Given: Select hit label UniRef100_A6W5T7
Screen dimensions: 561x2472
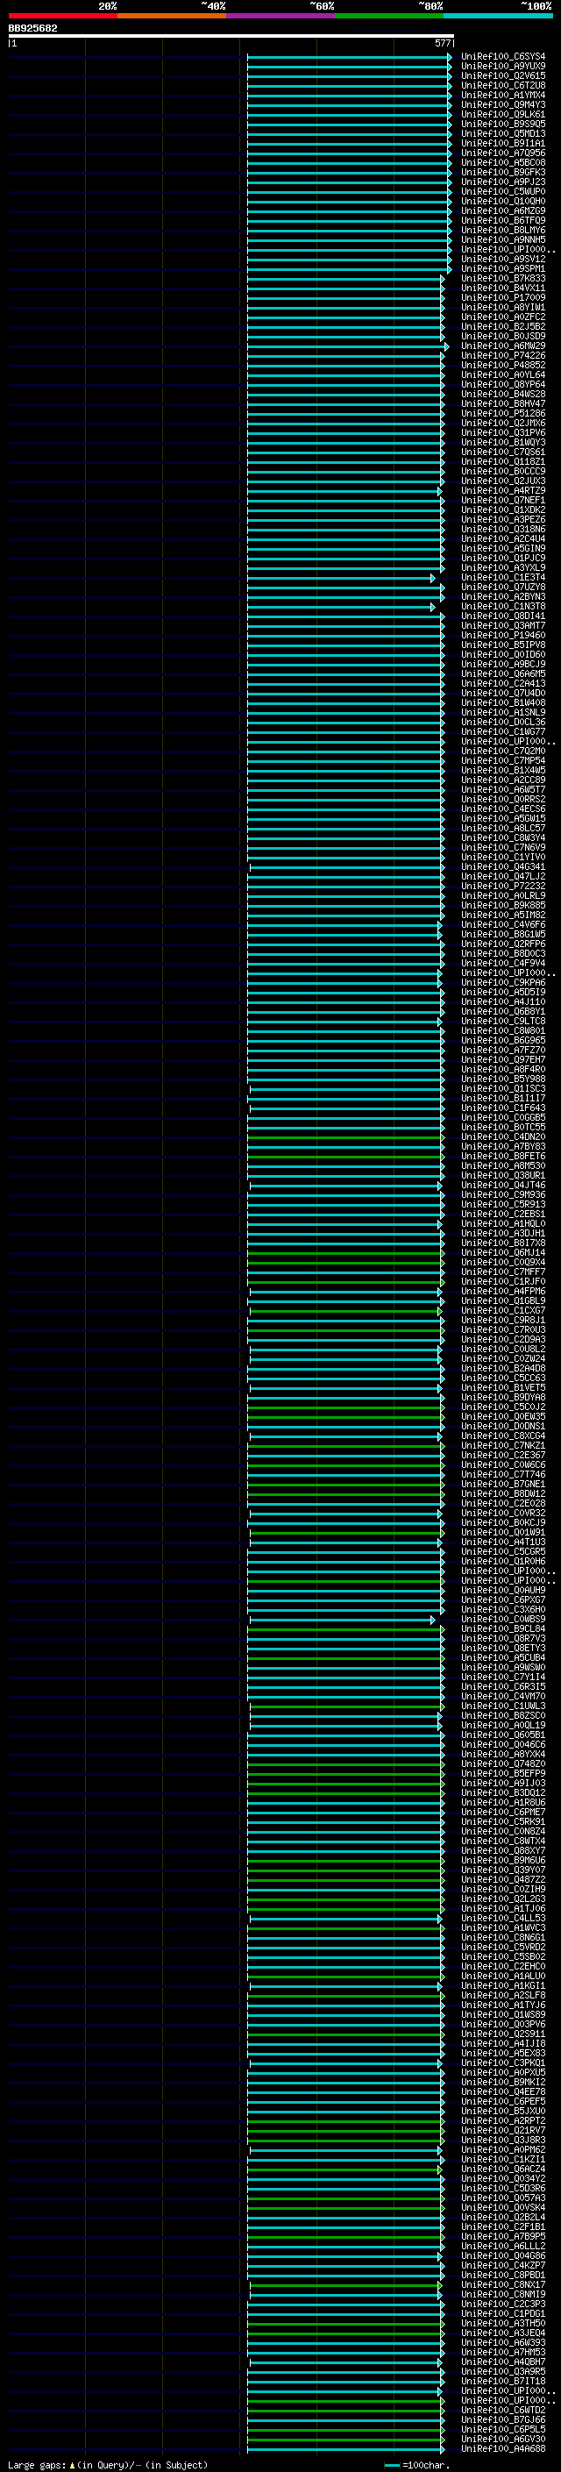Looking at the screenshot, I should coord(502,791).
